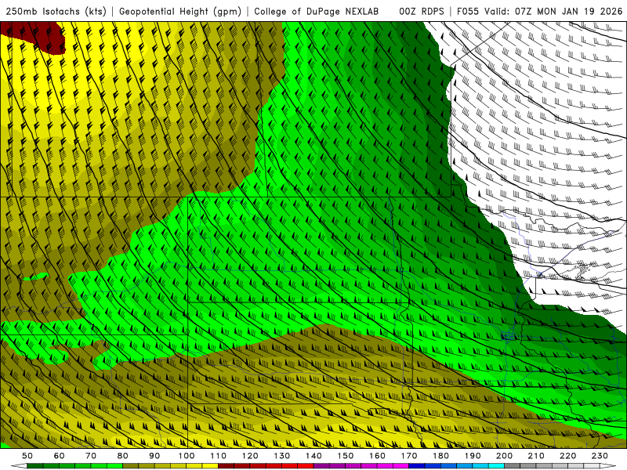Click the '70' legend value
The height and width of the screenshot is (470, 627).
pos(91,456)
